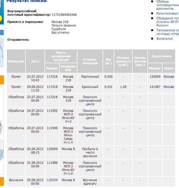Click Москва МСП-3 Мпко-Юг Уч-2 cell

[x=68, y=116]
